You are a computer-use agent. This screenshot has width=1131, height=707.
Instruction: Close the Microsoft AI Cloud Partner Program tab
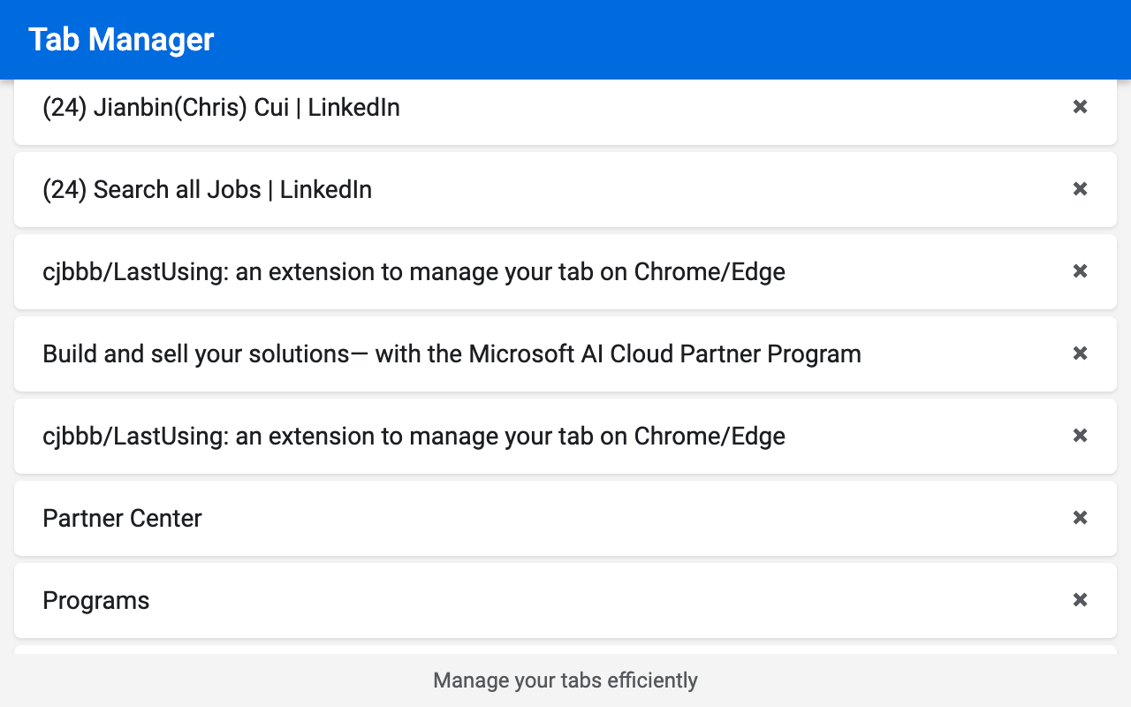1080,353
